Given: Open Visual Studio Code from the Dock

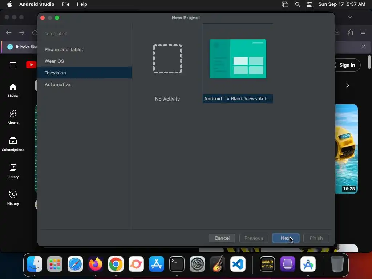Looking at the screenshot, I should point(238,264).
